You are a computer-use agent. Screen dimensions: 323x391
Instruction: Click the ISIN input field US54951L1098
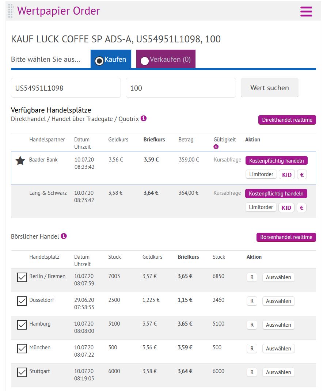tap(66, 88)
